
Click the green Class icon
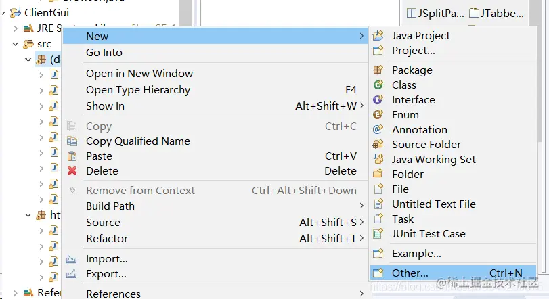click(378, 85)
